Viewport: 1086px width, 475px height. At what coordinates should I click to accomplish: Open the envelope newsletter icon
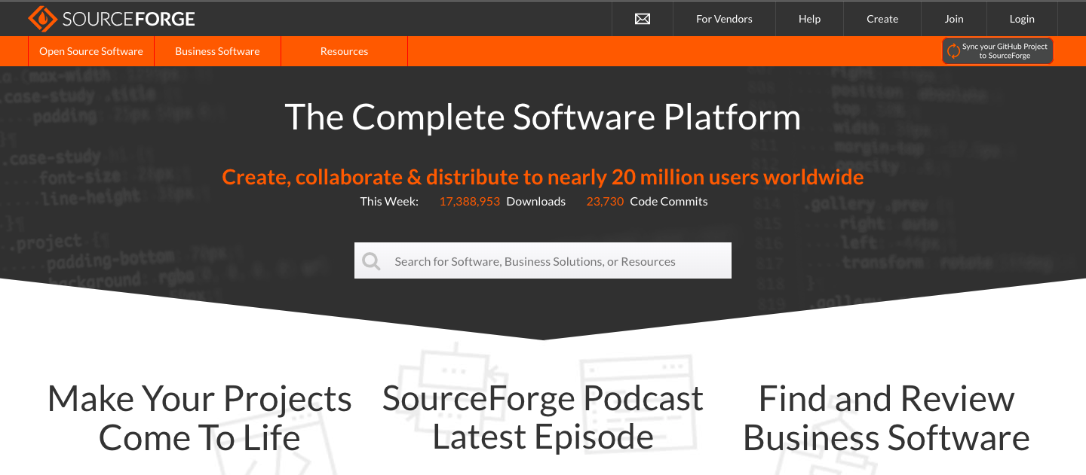click(x=642, y=19)
